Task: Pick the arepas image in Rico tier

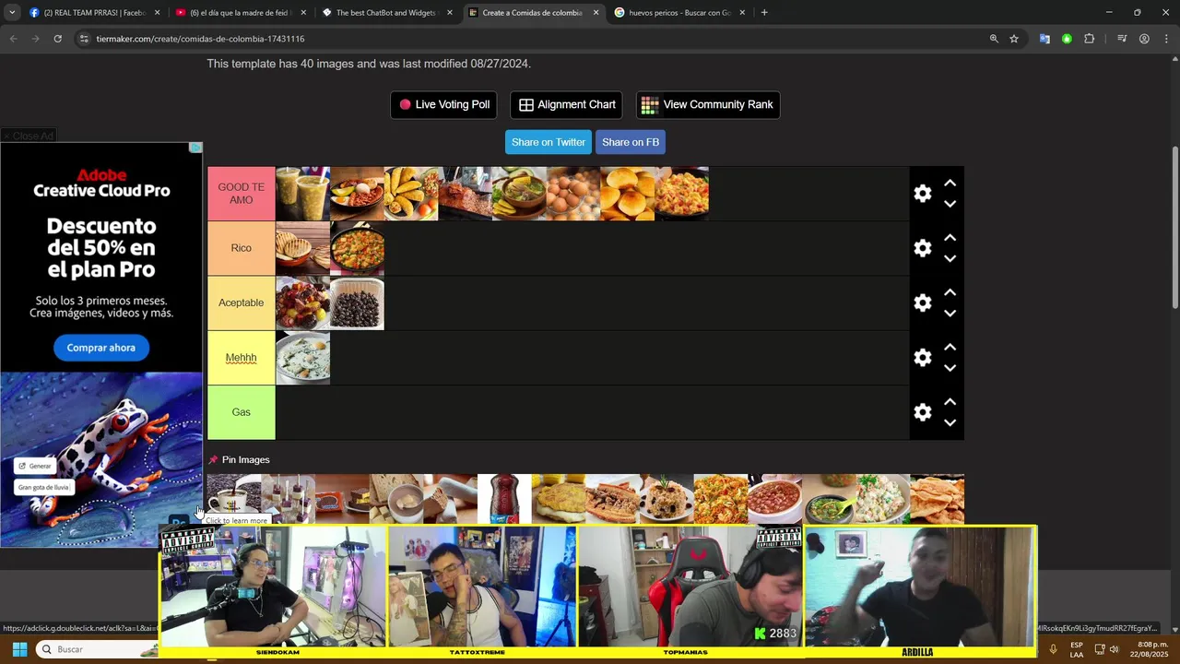Action: pos(302,248)
